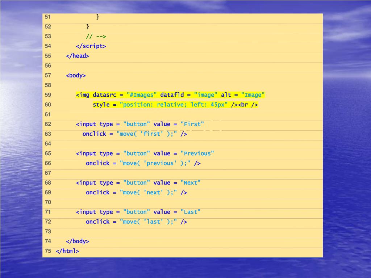Click the '</head>' closing tag
Viewport: 371px width, 278px height.
click(x=78, y=56)
